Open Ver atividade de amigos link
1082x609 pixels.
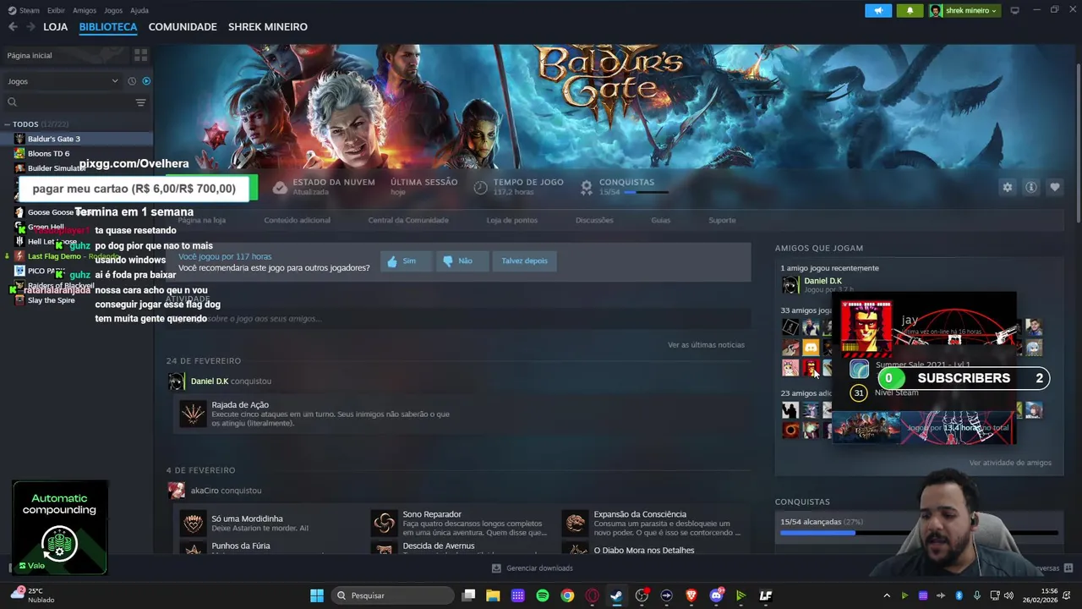pyautogui.click(x=1010, y=463)
